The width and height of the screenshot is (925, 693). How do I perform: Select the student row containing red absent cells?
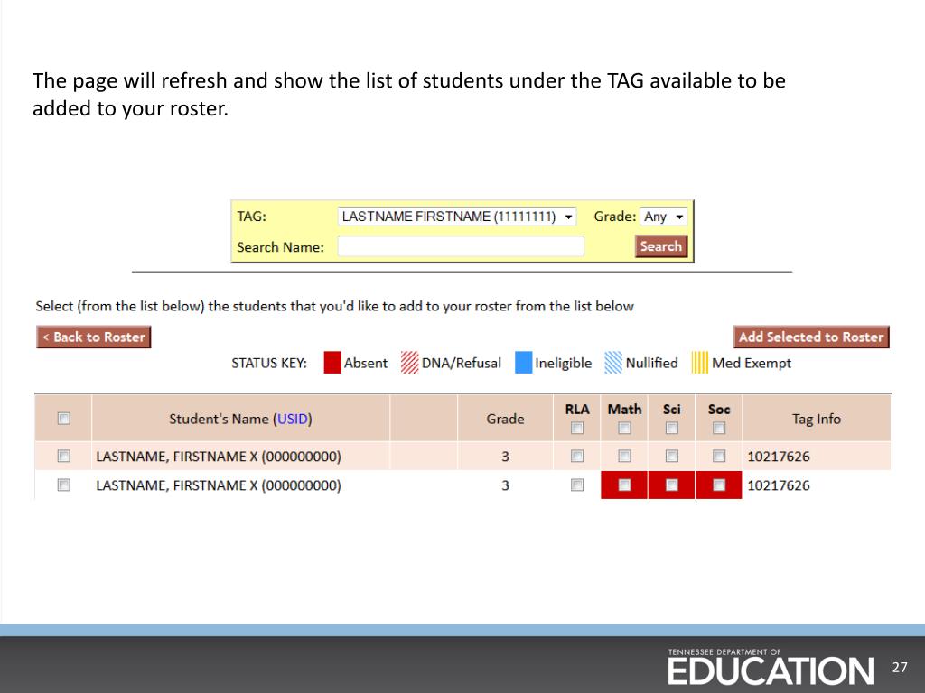pos(64,485)
